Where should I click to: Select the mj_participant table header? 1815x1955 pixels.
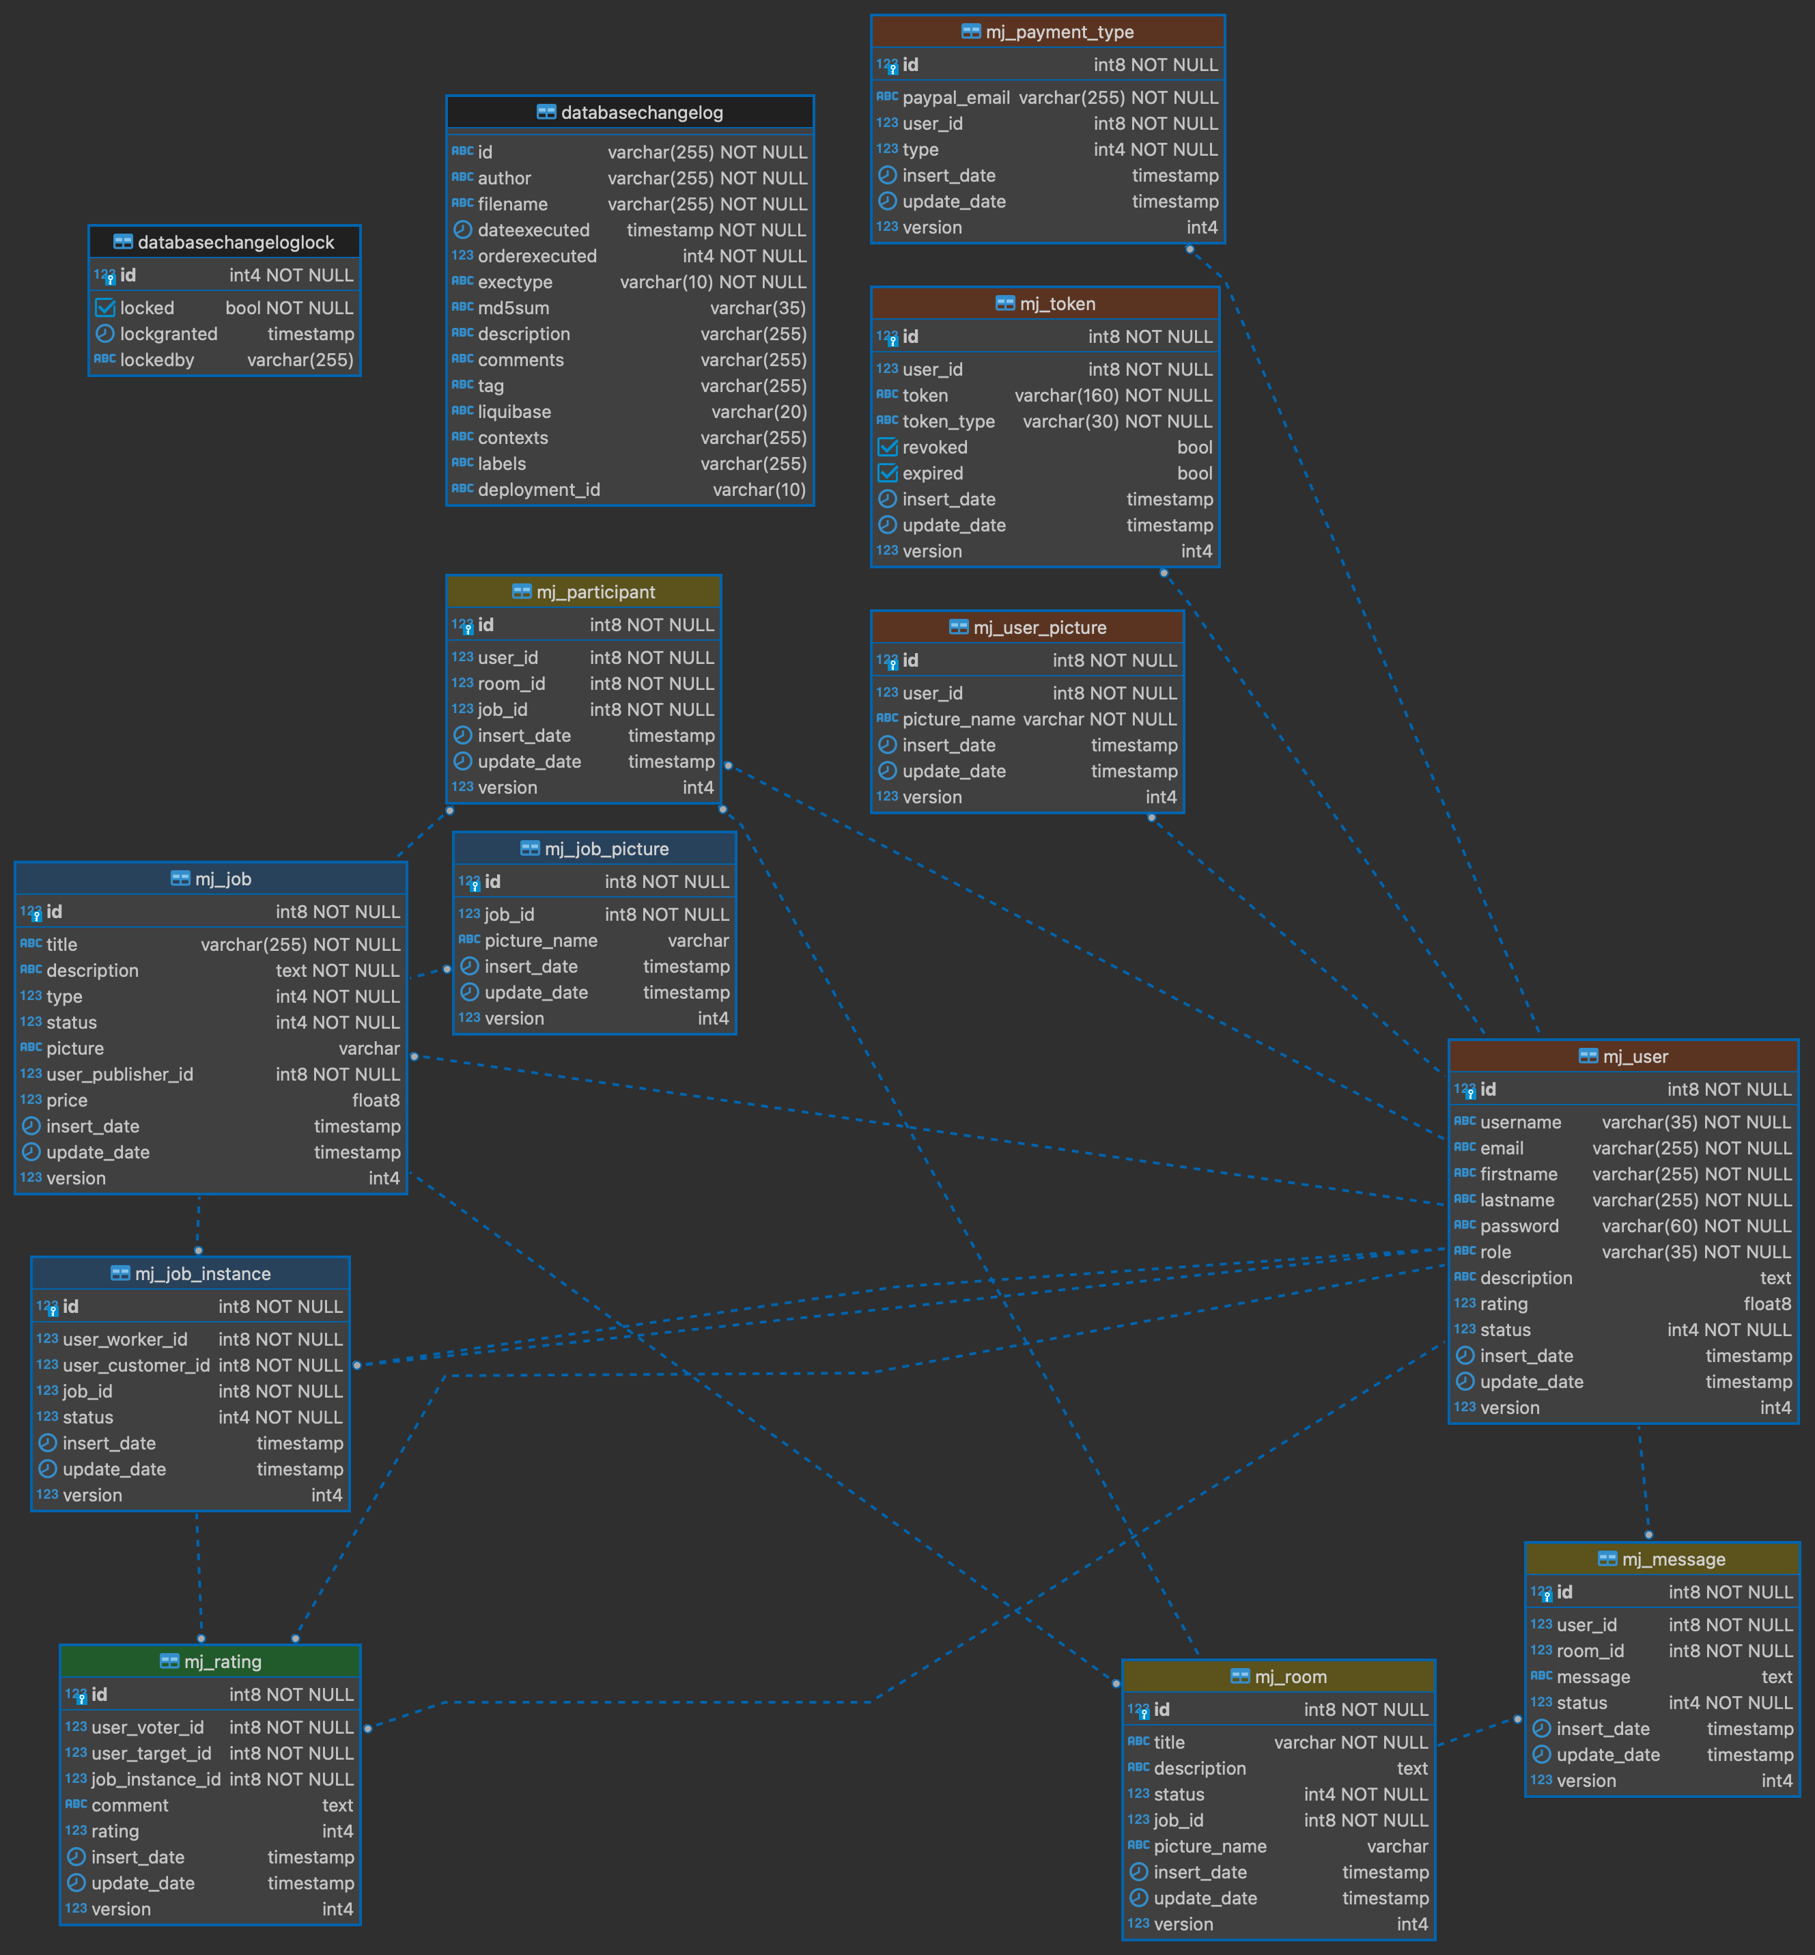coord(583,592)
